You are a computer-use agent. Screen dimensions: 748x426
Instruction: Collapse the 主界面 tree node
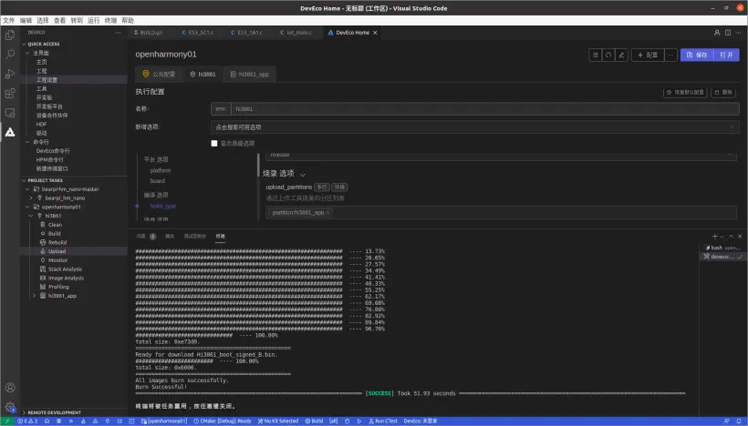[x=27, y=53]
